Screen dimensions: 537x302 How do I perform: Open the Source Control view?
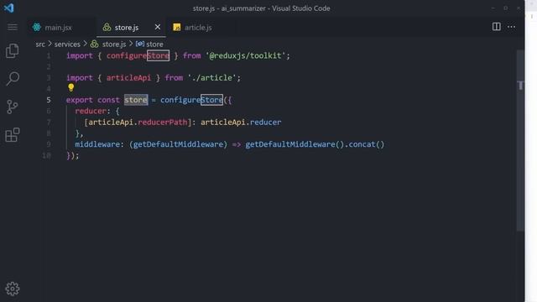(x=13, y=107)
